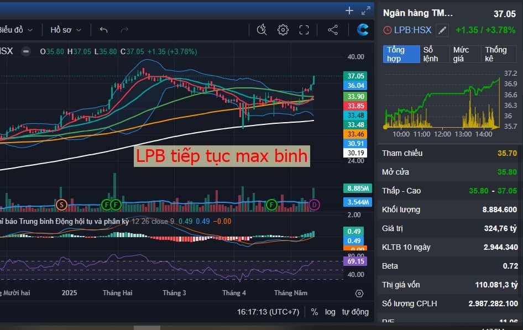This screenshot has width=523, height=330.
Task: Click the Số lượng CPLH row
Action: coord(449,303)
